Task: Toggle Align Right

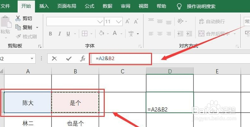Action: pyautogui.click(x=169, y=34)
